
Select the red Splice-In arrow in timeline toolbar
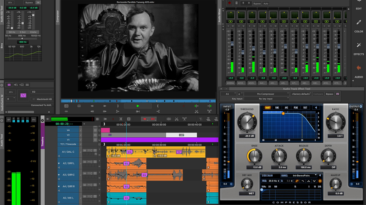point(145,119)
